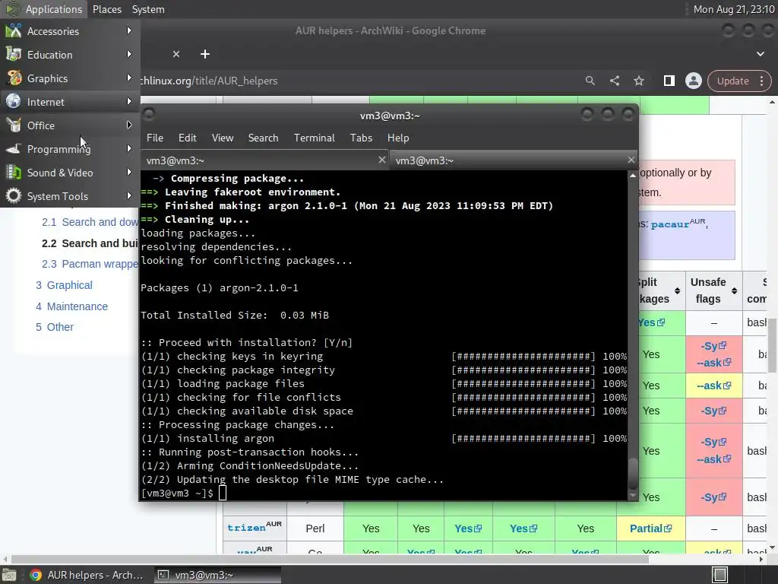Expand Graphics submenu arrow

(129, 78)
